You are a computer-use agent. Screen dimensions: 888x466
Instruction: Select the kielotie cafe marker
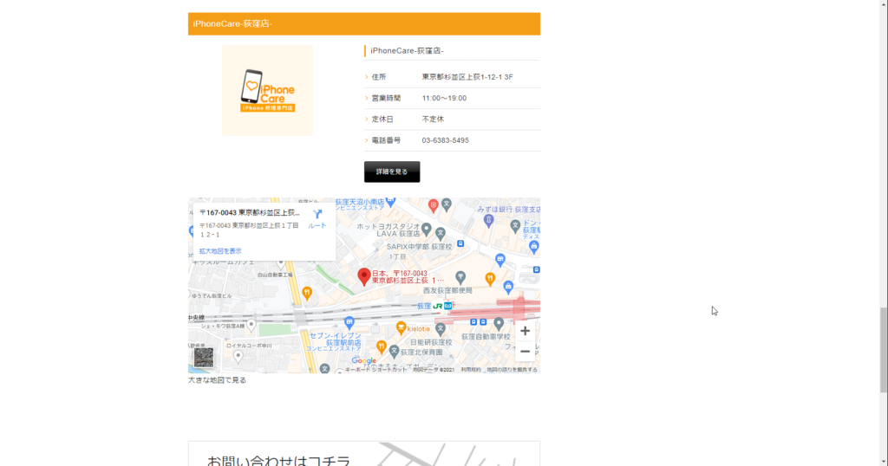(x=401, y=328)
